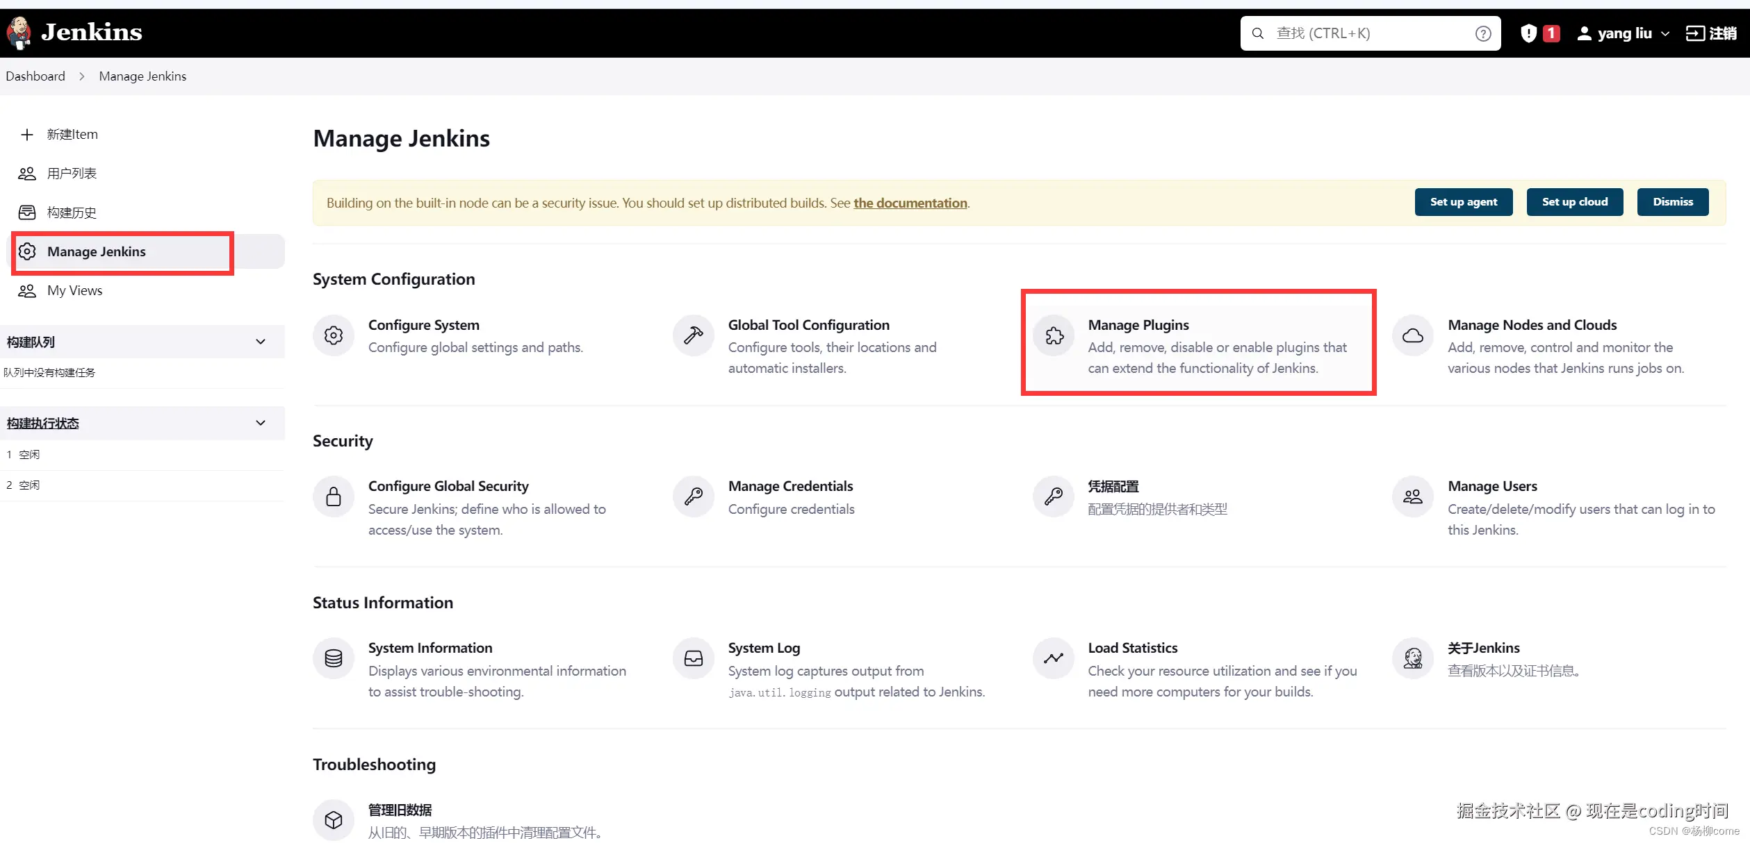Click the Manage Nodes and Clouds cloud icon

pyautogui.click(x=1412, y=336)
